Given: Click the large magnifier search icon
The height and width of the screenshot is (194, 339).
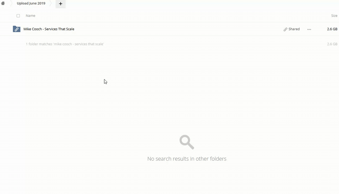Looking at the screenshot, I should 187,142.
